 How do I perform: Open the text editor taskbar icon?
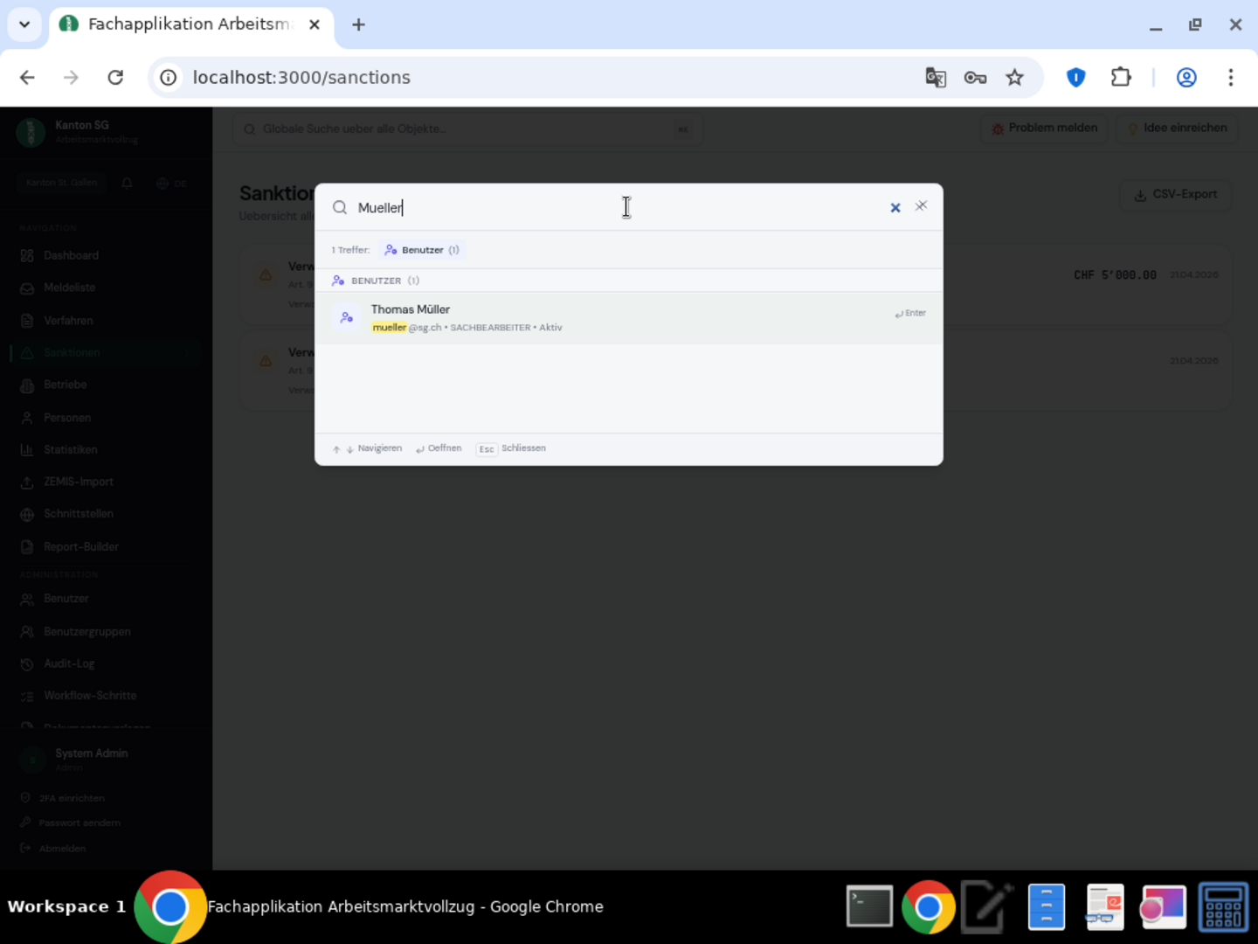987,906
